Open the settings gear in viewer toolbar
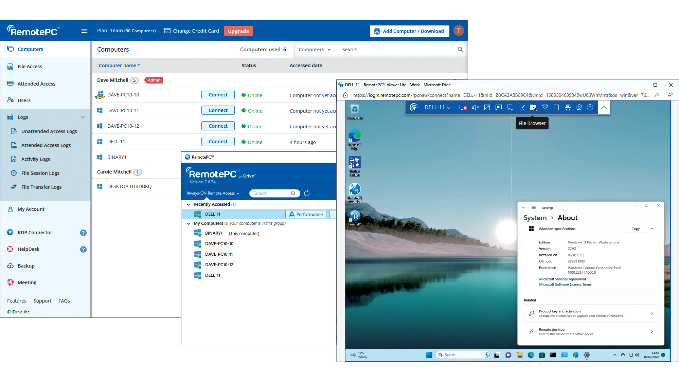679x382 pixels. click(579, 107)
